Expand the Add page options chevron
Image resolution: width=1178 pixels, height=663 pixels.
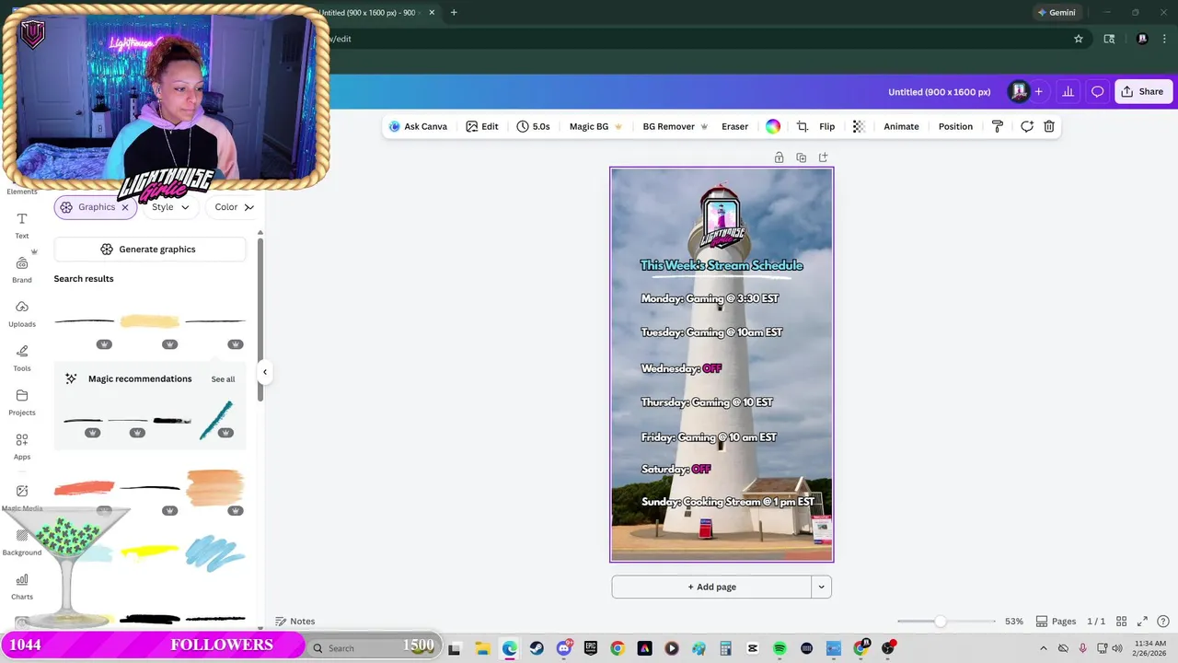[822, 587]
